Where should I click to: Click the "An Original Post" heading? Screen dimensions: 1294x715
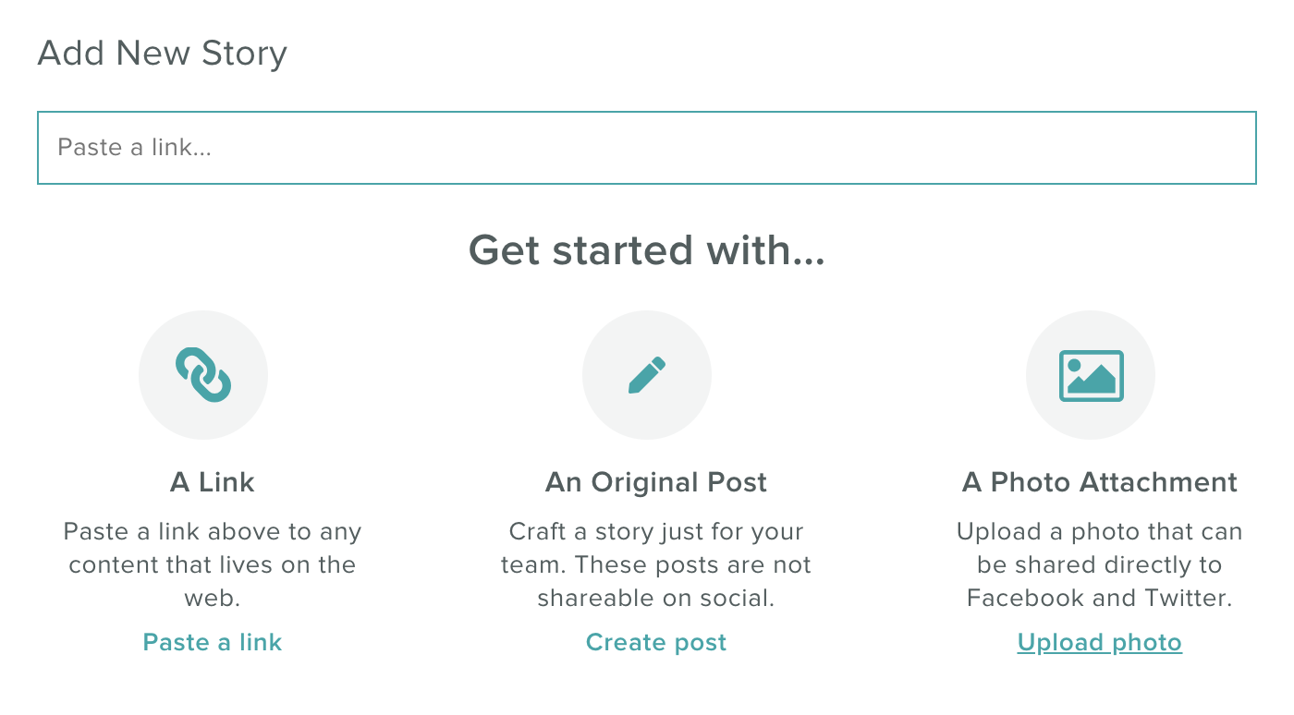tap(656, 482)
